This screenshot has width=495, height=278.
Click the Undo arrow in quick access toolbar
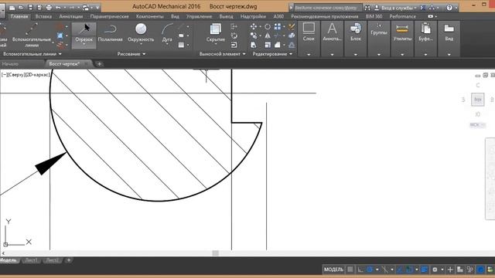click(x=58, y=7)
